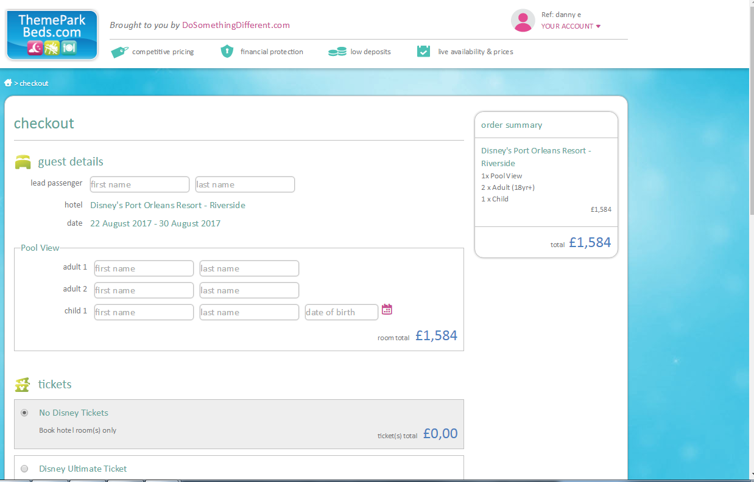This screenshot has width=754, height=482.
Task: Open the DoSomethingDifferent.com link
Action: click(236, 25)
